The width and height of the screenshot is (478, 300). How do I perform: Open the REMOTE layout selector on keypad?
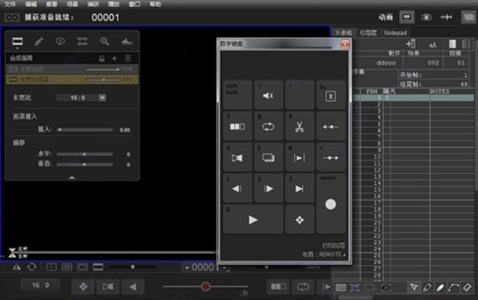tap(323, 255)
